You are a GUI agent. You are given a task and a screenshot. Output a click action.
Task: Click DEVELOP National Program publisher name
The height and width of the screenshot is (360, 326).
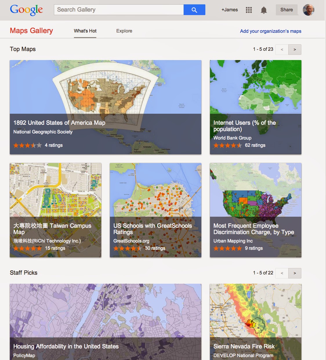[243, 355]
